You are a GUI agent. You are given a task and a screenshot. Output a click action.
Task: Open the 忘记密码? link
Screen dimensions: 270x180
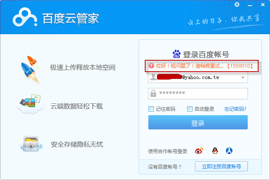click(x=235, y=109)
